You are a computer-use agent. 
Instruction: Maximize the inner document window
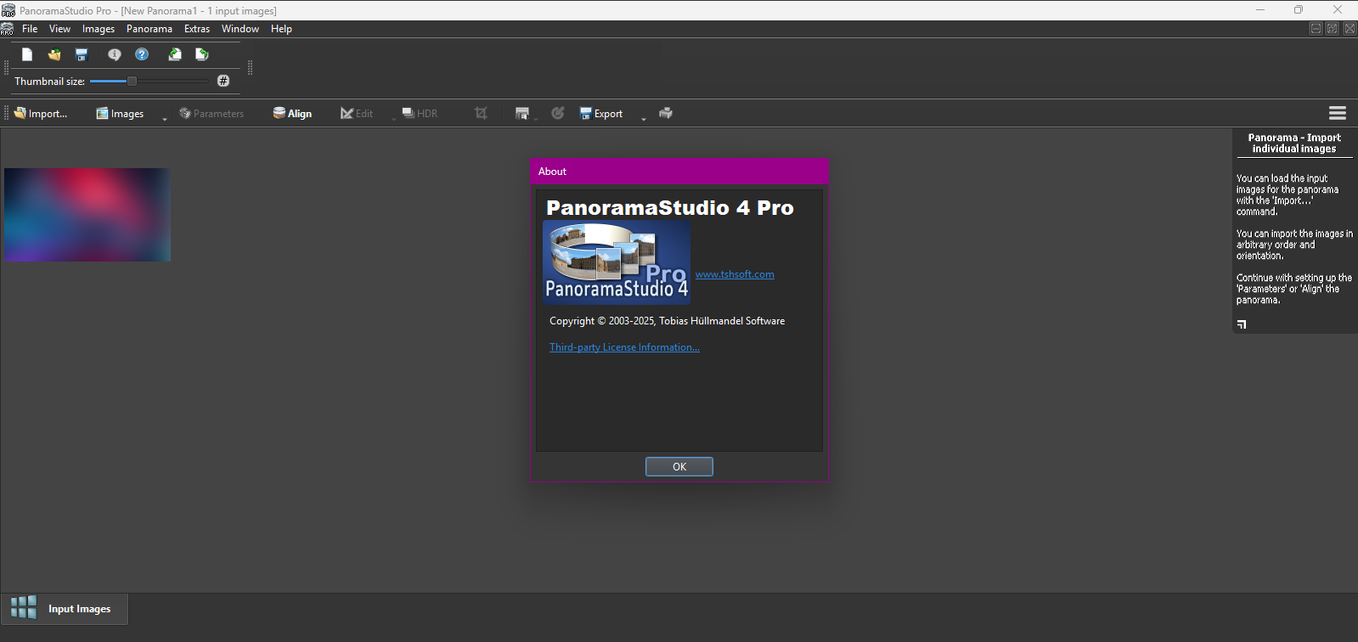[1333, 29]
